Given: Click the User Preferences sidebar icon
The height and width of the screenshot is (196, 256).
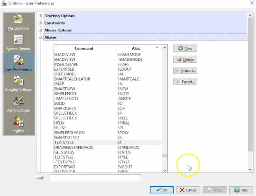Looking at the screenshot, I should 18,63.
